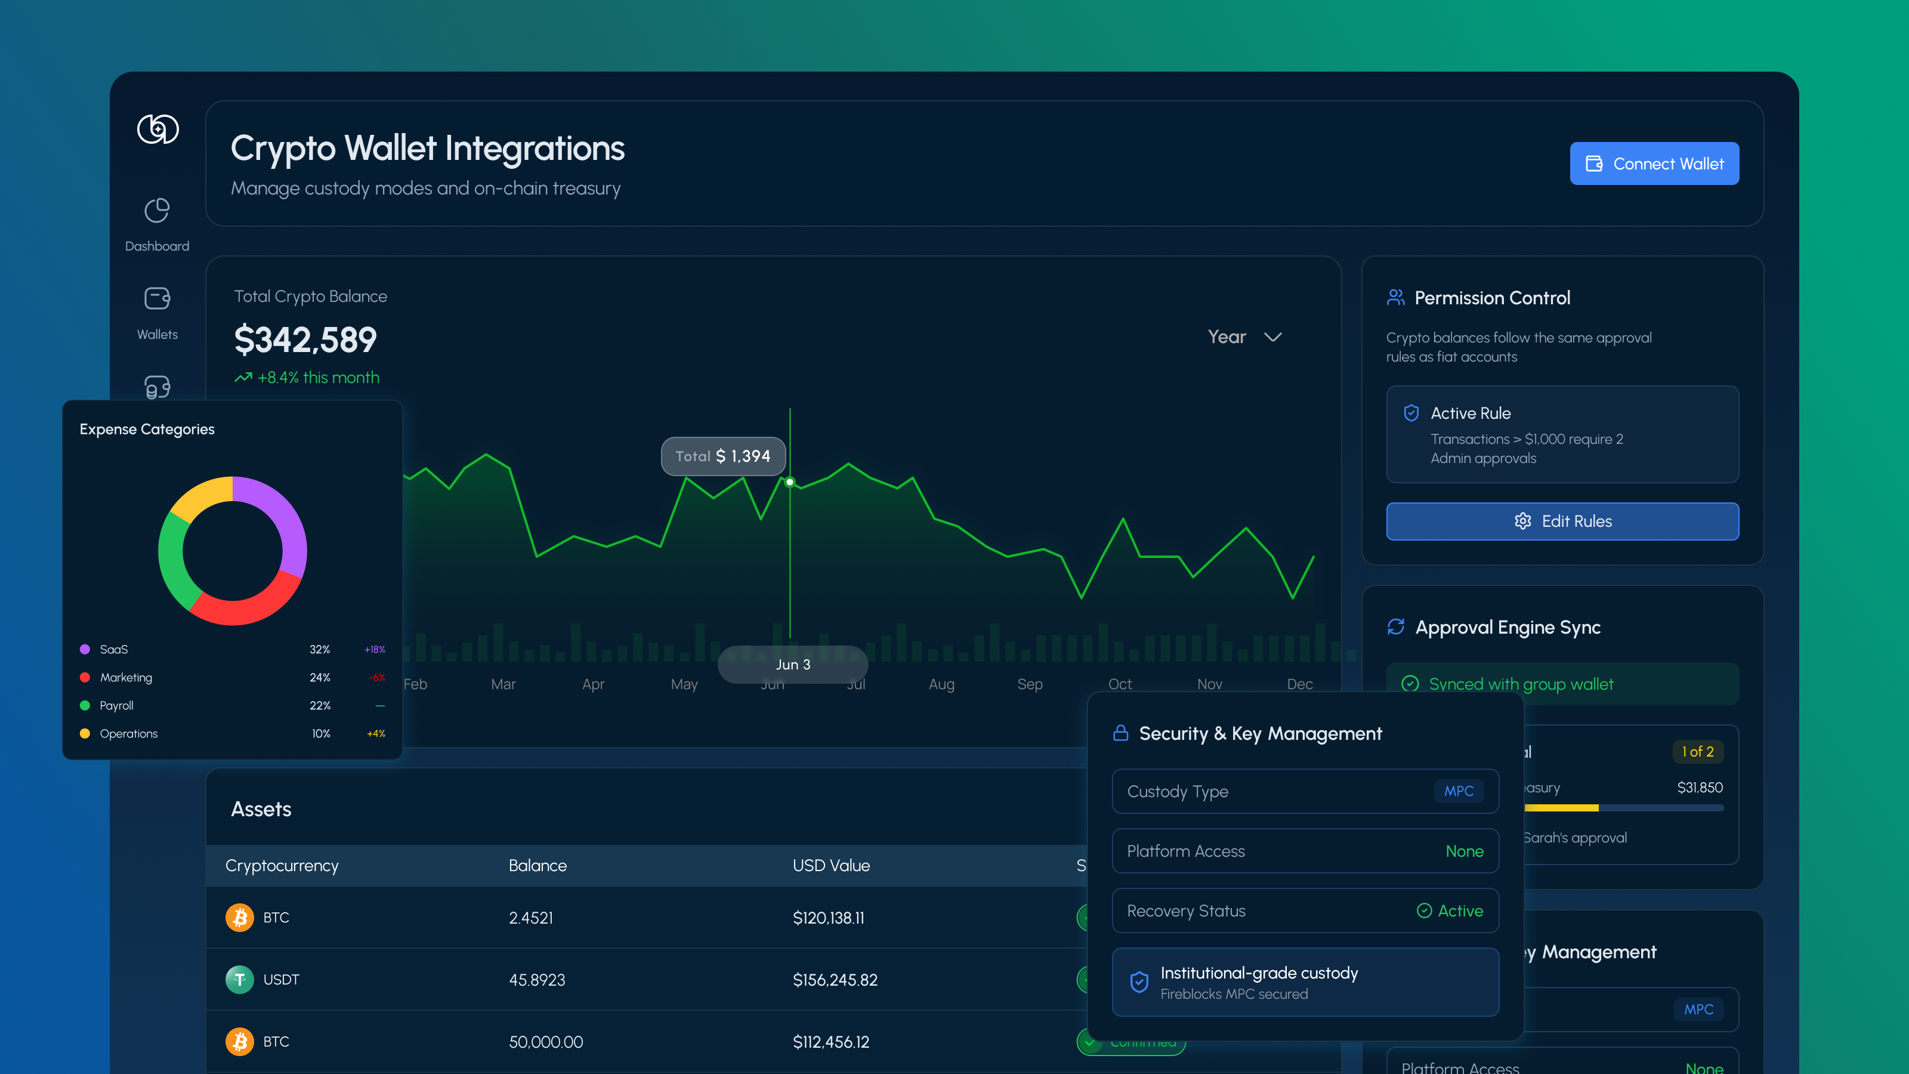
Task: Click the Operations legend row
Action: (232, 734)
